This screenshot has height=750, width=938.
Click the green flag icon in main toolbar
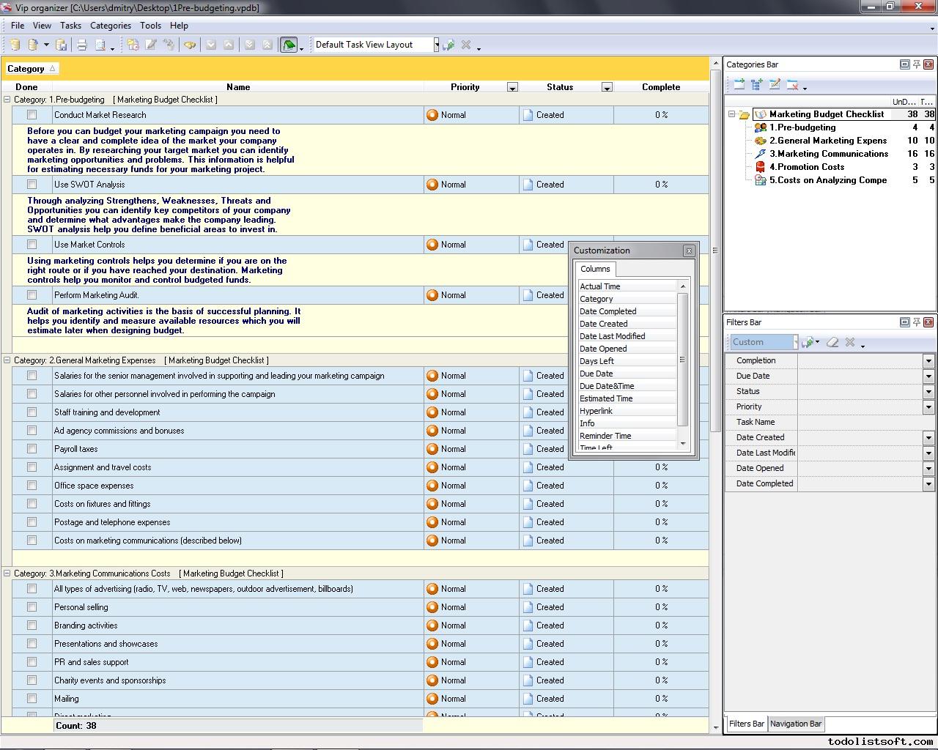289,45
